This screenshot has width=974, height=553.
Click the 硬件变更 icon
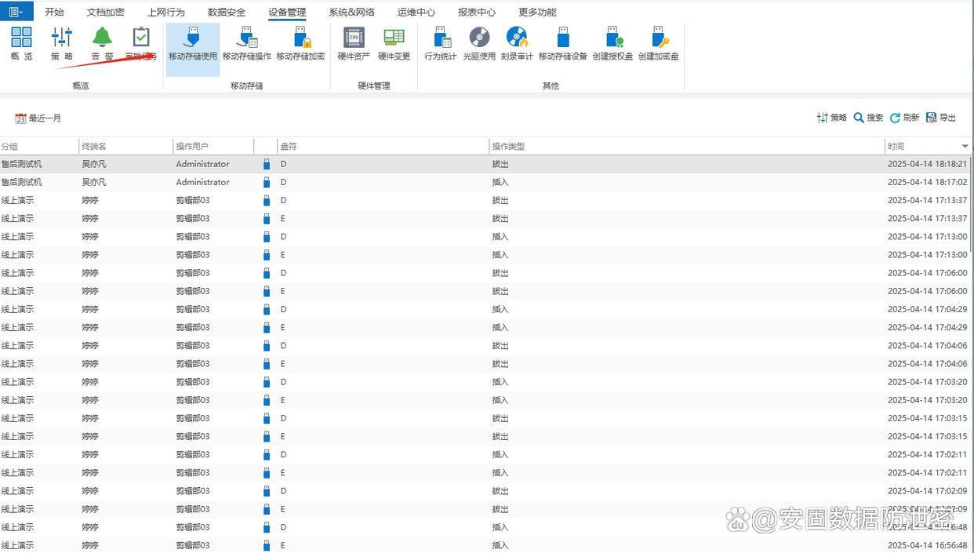(394, 43)
